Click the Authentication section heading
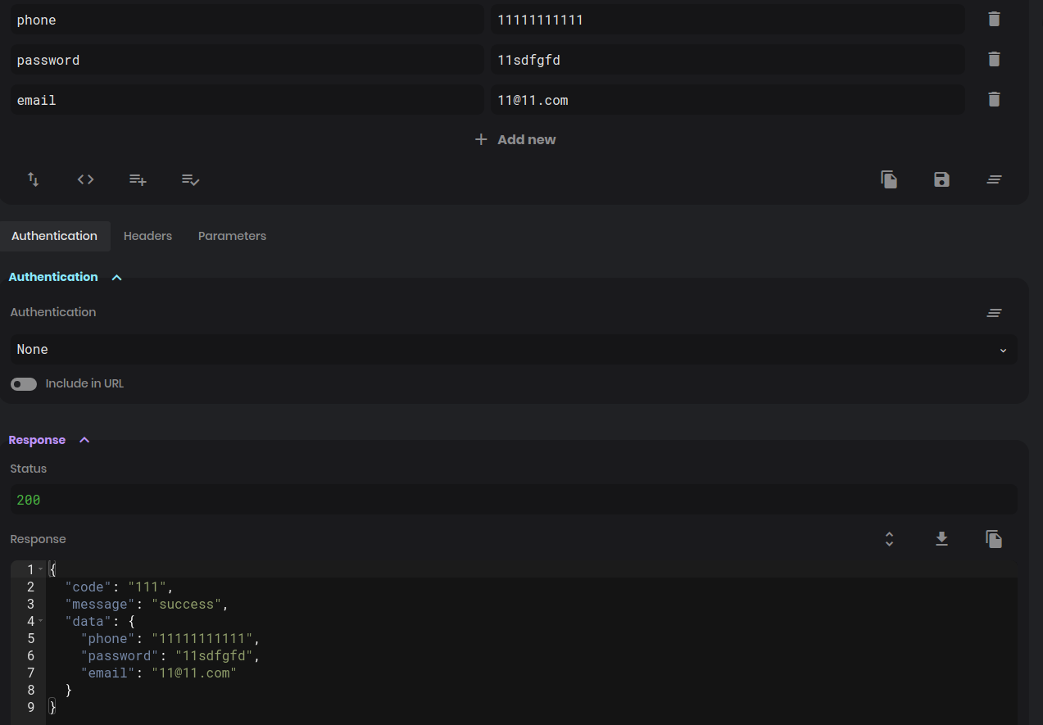1043x725 pixels. pos(53,277)
